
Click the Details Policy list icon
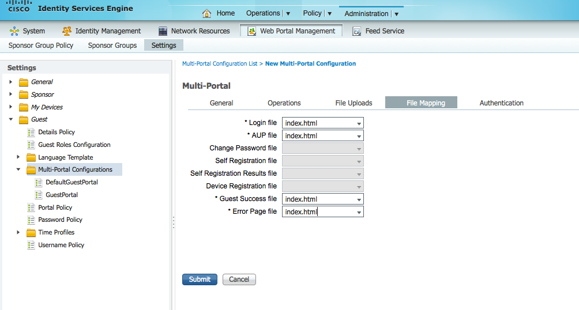point(31,132)
